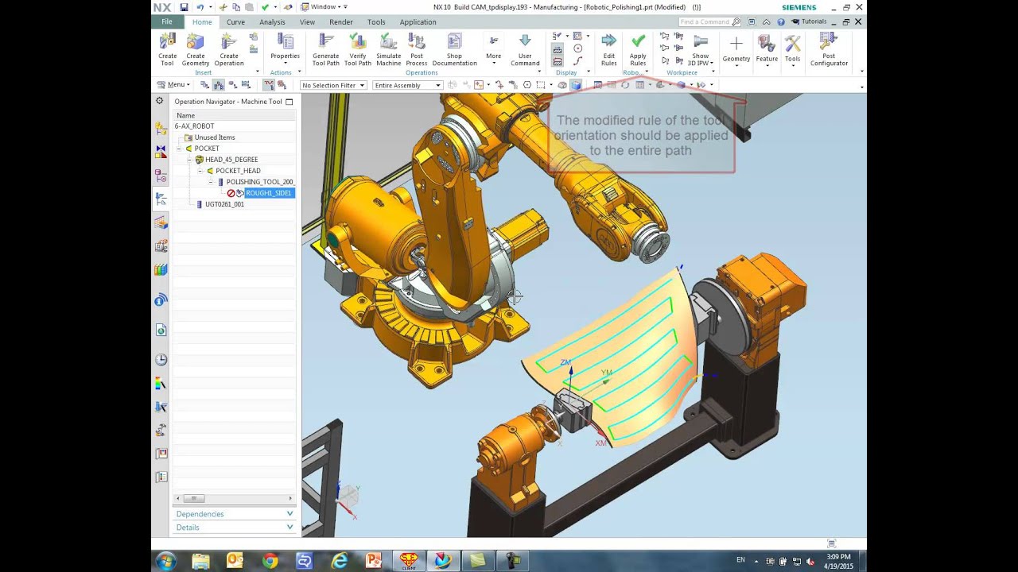The height and width of the screenshot is (572, 1018).
Task: Switch to the Application tab
Action: pos(418,22)
